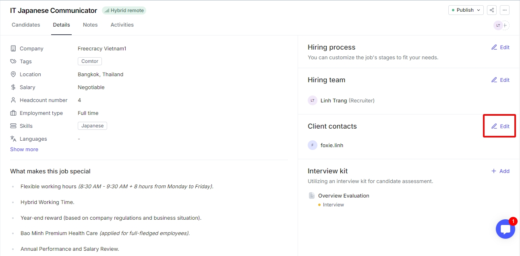This screenshot has width=520, height=256.
Task: Click the foxie.linh contact avatar
Action: pos(312,145)
